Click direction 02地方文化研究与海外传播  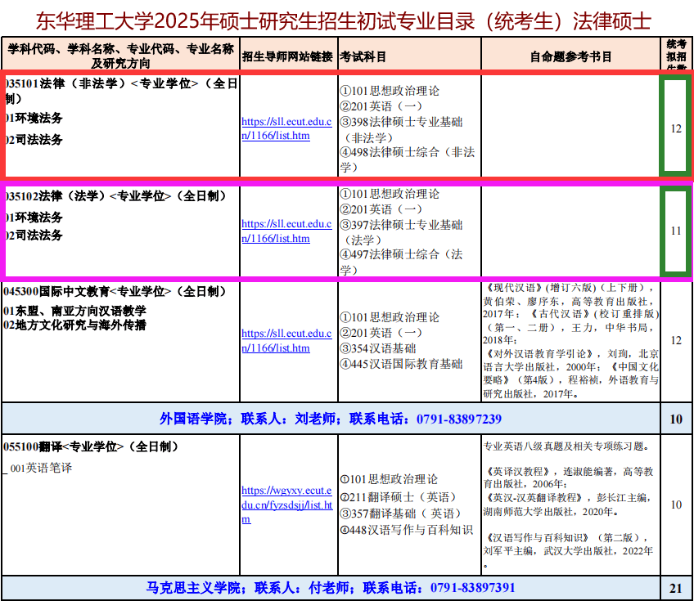(74, 325)
